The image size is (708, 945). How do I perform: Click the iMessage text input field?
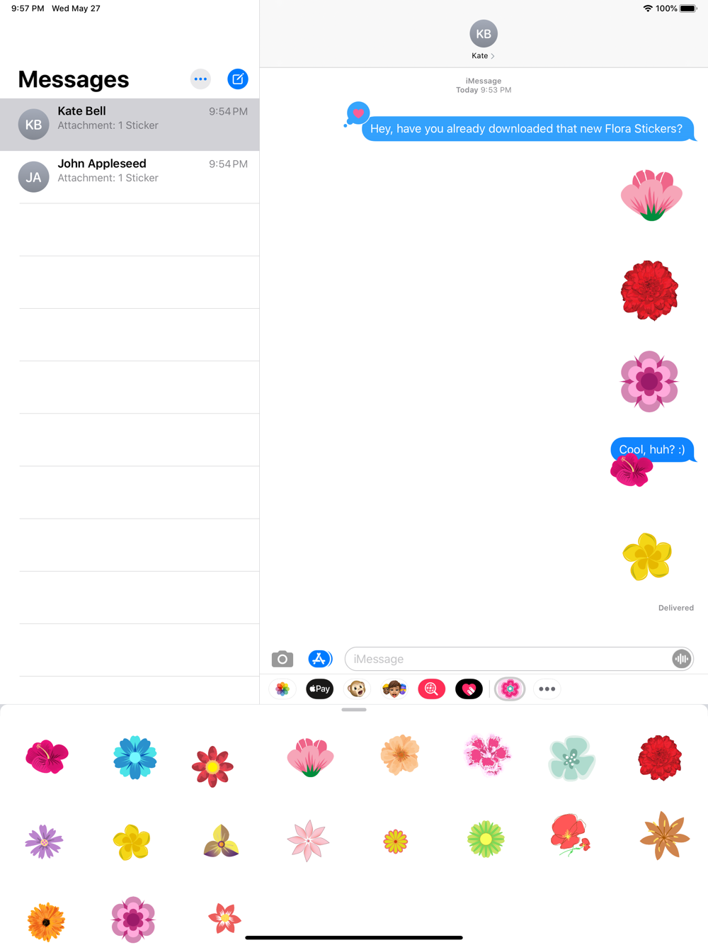[x=519, y=659]
